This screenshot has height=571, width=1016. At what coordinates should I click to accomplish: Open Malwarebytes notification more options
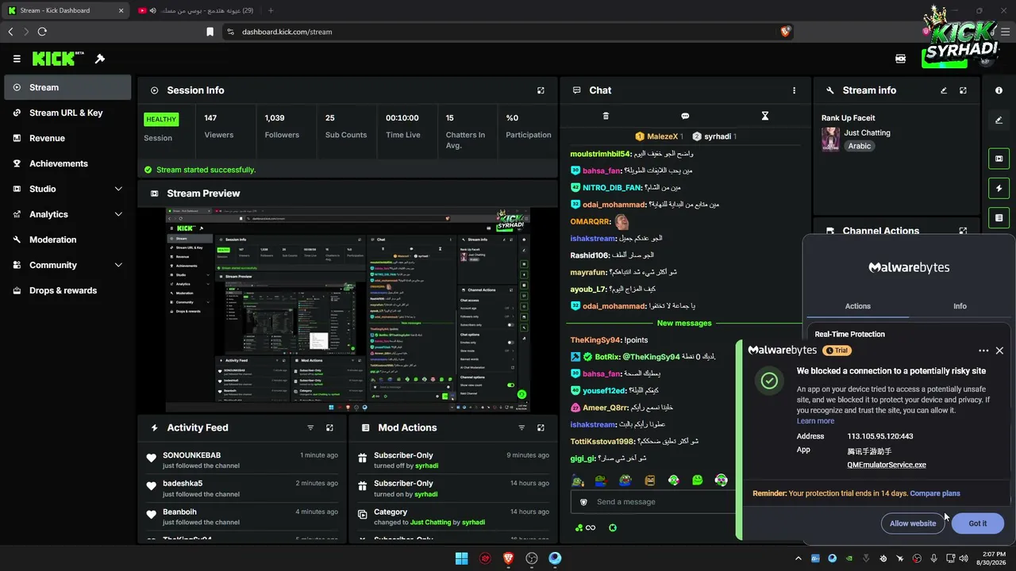tap(983, 351)
